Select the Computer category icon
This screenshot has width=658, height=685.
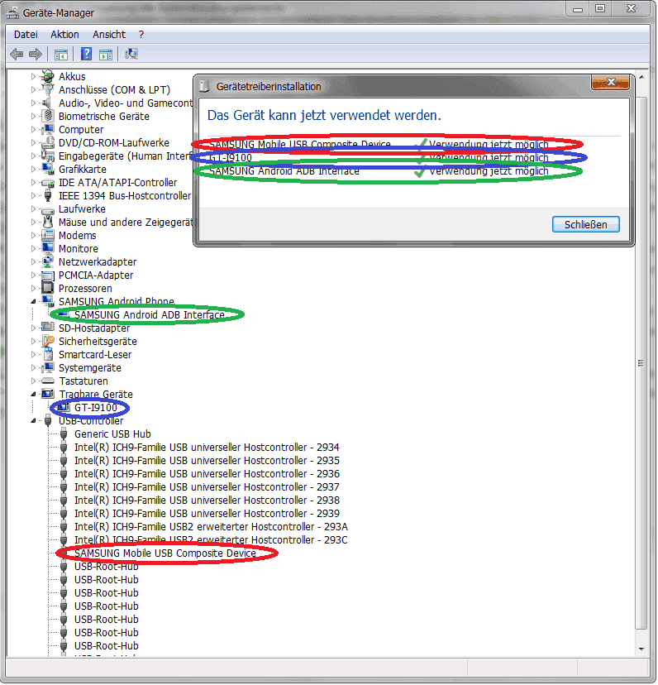pos(47,130)
